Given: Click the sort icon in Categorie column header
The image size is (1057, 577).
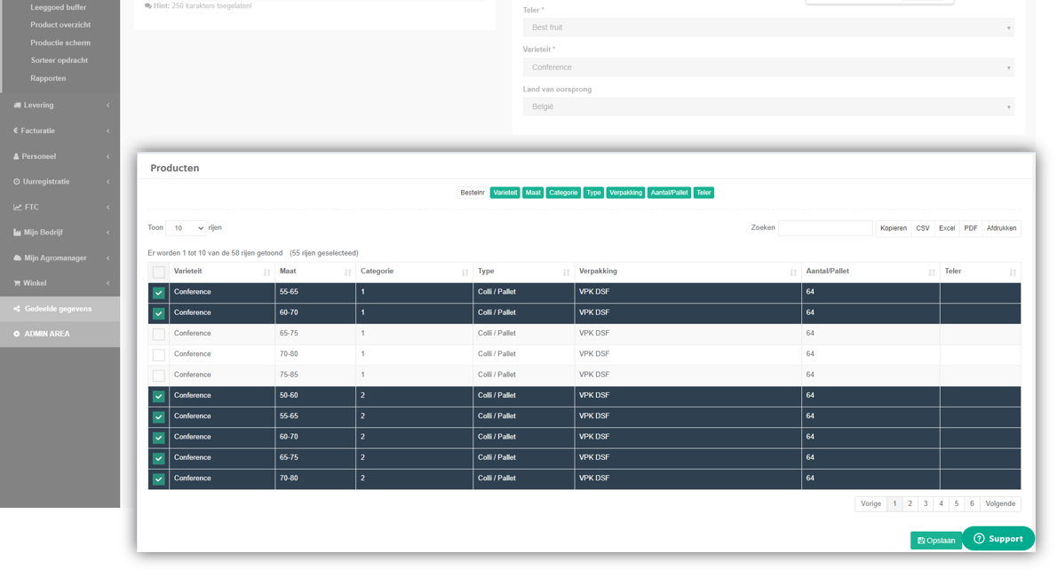Looking at the screenshot, I should coord(465,273).
